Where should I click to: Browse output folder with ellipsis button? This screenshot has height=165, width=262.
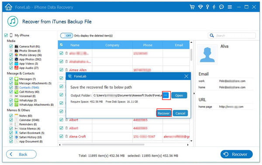166,95
